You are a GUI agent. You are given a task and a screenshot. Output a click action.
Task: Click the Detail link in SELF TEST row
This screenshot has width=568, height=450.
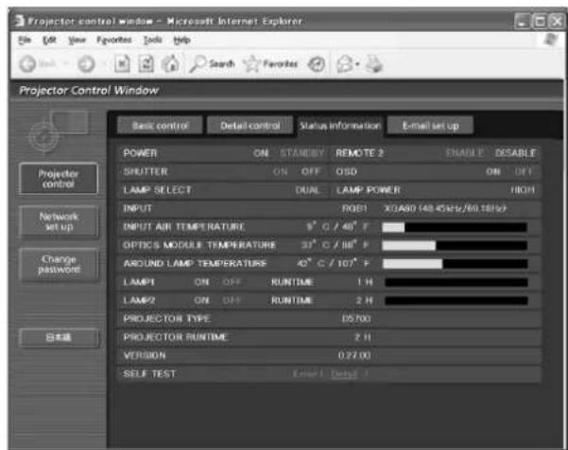point(344,374)
